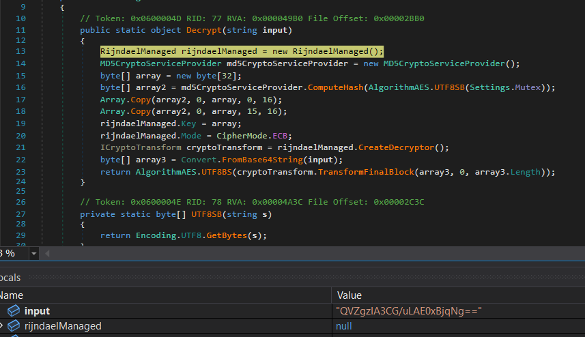
Task: Select the rijndaelManaged name in Locals
Action: pos(63,326)
